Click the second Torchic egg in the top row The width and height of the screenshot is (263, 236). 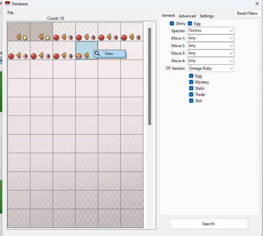42,32
